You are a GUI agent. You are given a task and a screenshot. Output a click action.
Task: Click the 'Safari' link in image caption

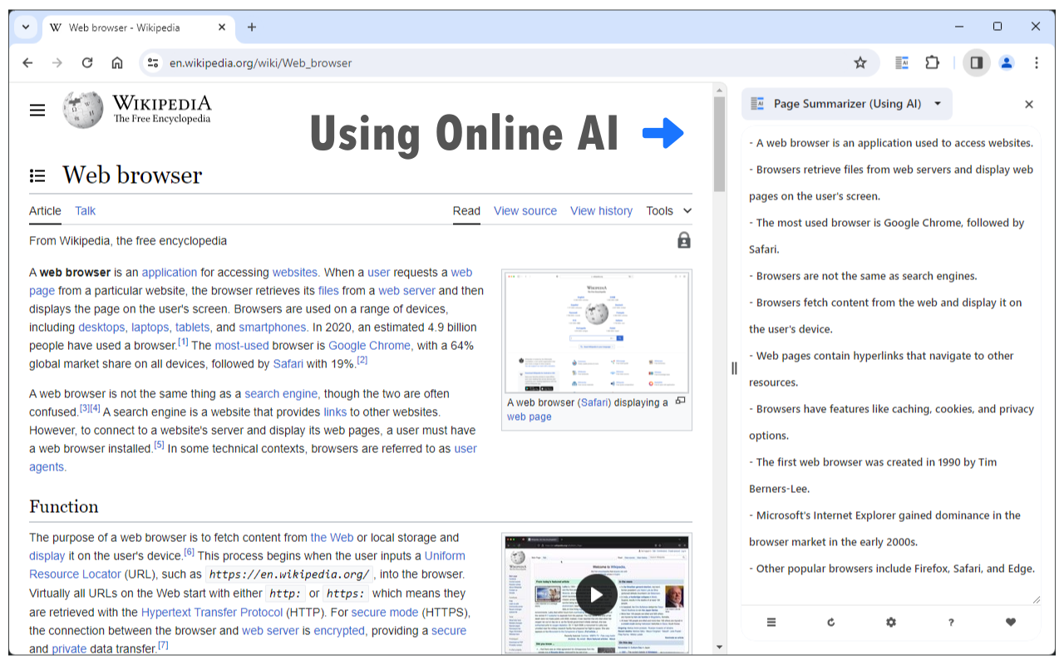(x=594, y=402)
